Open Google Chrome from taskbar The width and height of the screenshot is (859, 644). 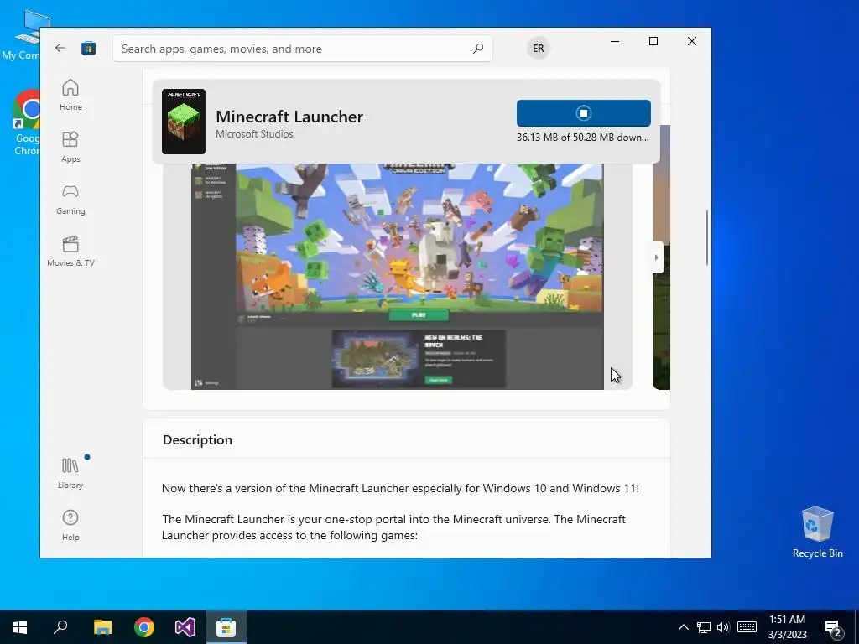pos(144,627)
